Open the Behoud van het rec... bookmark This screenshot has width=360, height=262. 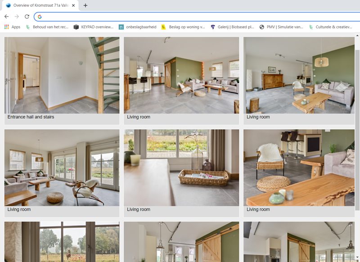(47, 27)
